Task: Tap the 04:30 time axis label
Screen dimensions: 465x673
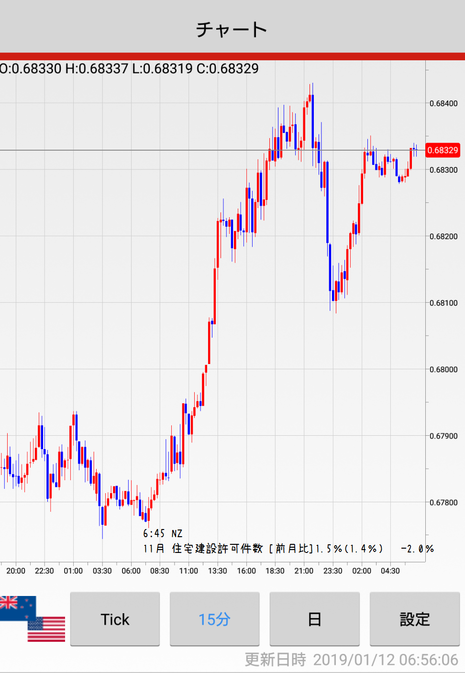Action: [390, 571]
